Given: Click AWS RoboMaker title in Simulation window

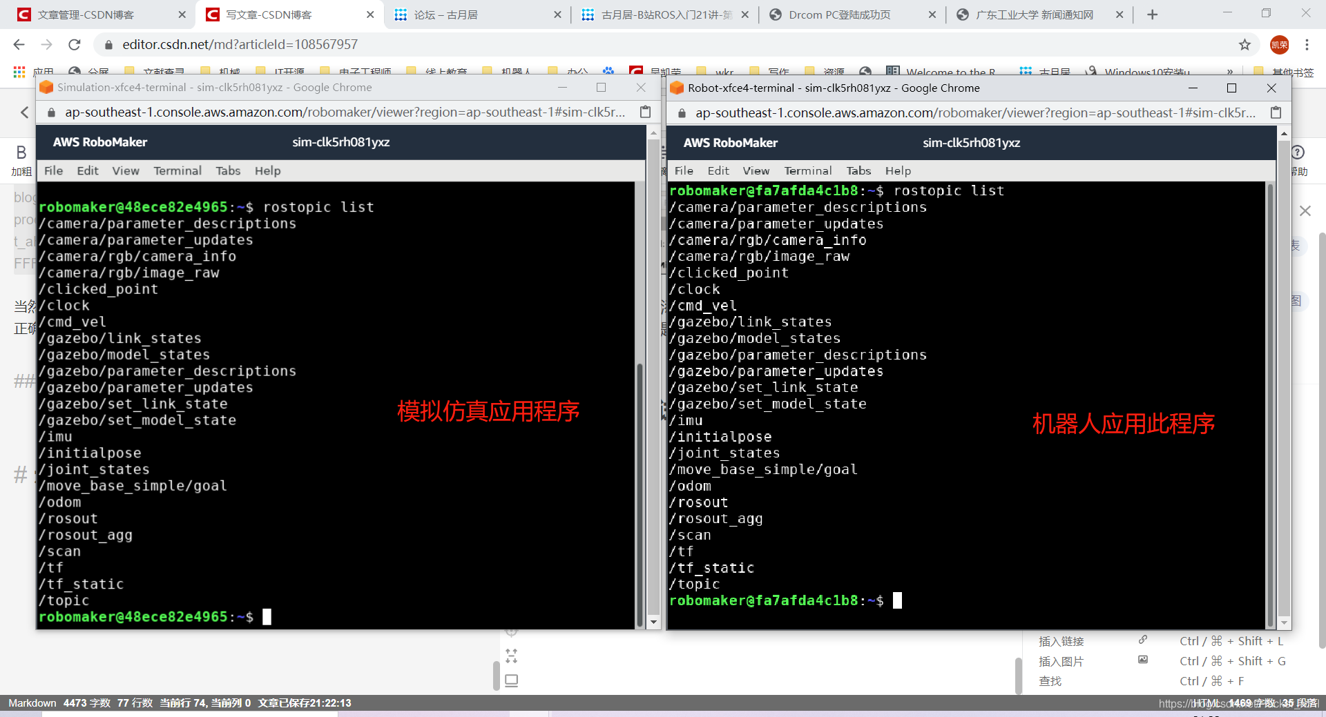Looking at the screenshot, I should coord(100,142).
